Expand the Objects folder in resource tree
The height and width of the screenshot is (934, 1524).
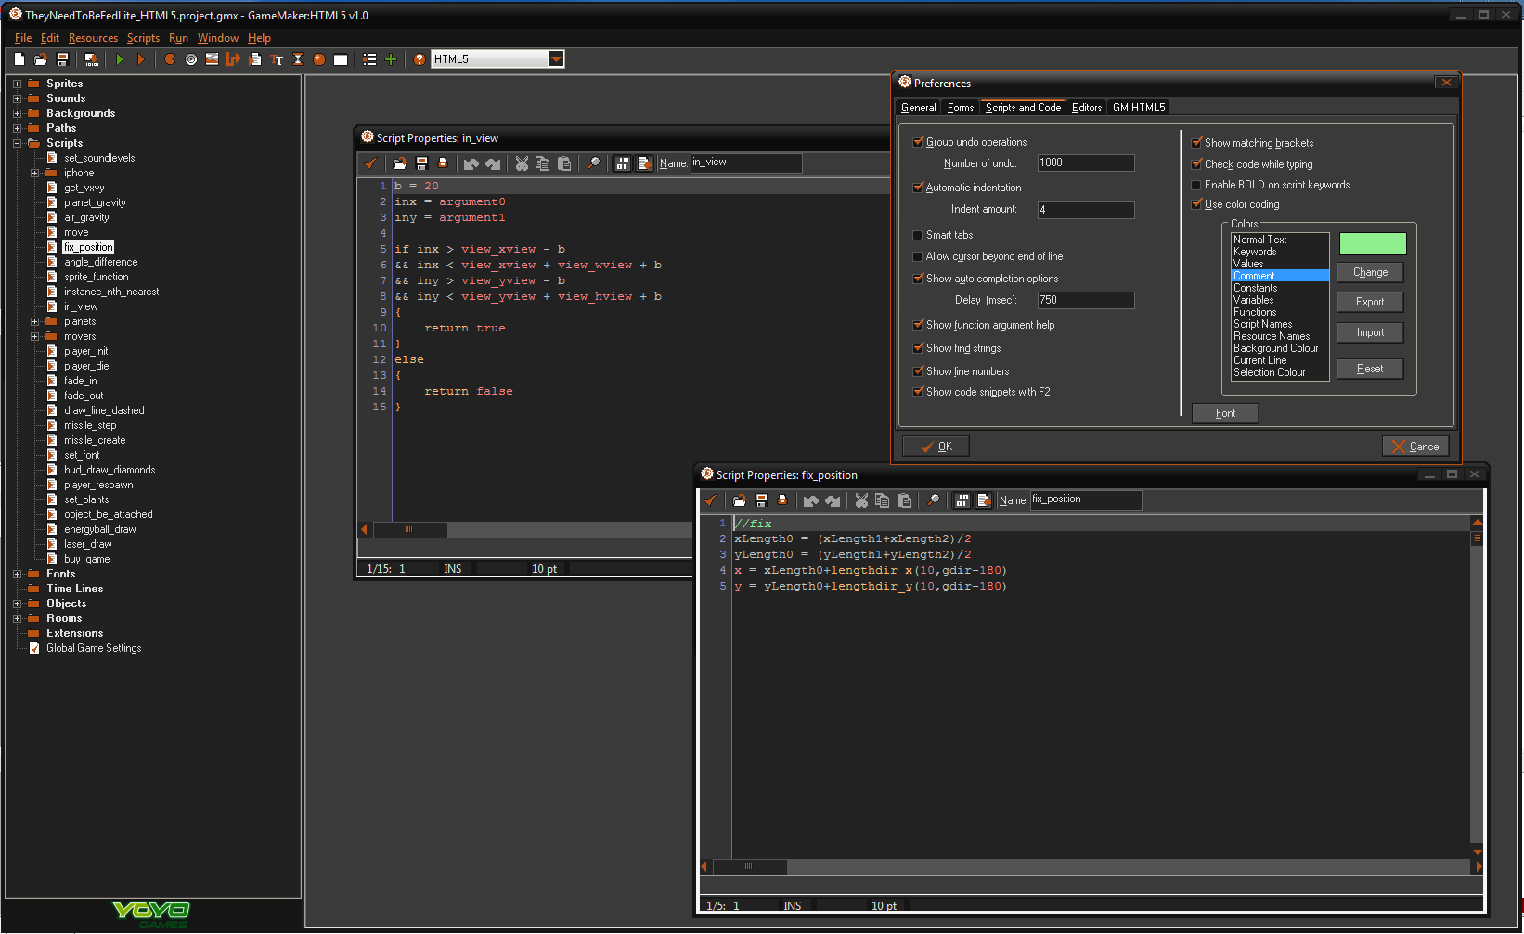click(x=17, y=603)
